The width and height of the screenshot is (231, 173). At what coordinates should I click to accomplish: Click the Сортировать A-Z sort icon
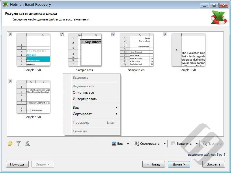(137, 144)
